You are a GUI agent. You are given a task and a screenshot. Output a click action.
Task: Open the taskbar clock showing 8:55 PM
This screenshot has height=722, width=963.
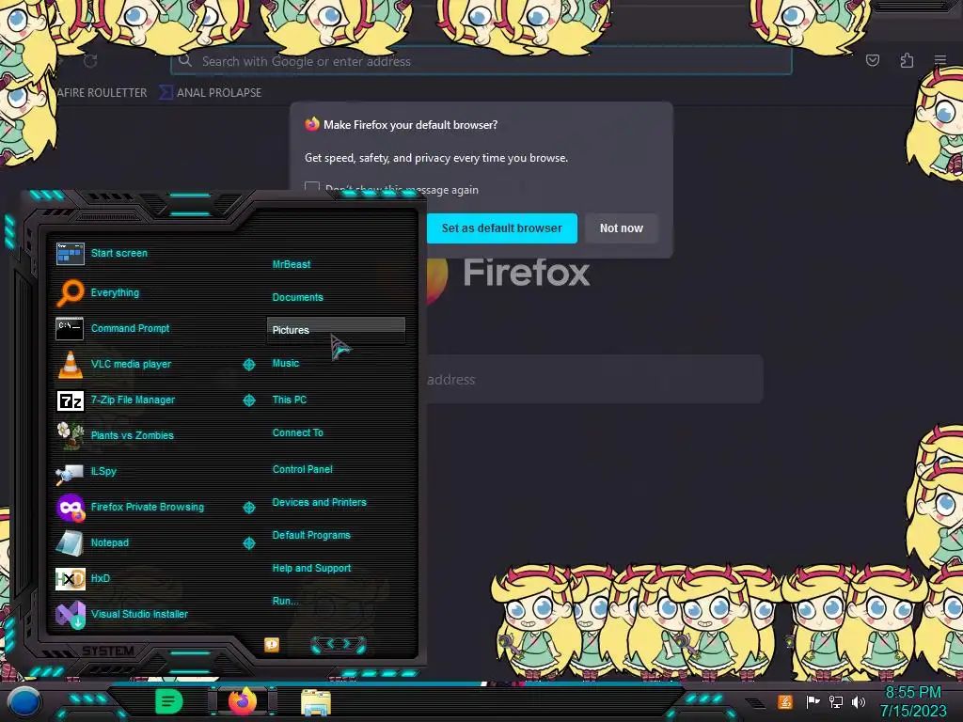(913, 701)
